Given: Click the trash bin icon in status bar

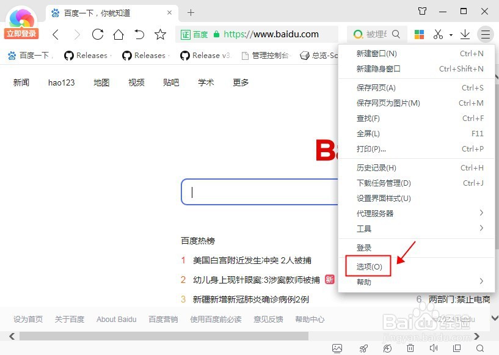Looking at the screenshot, I should click(x=410, y=348).
